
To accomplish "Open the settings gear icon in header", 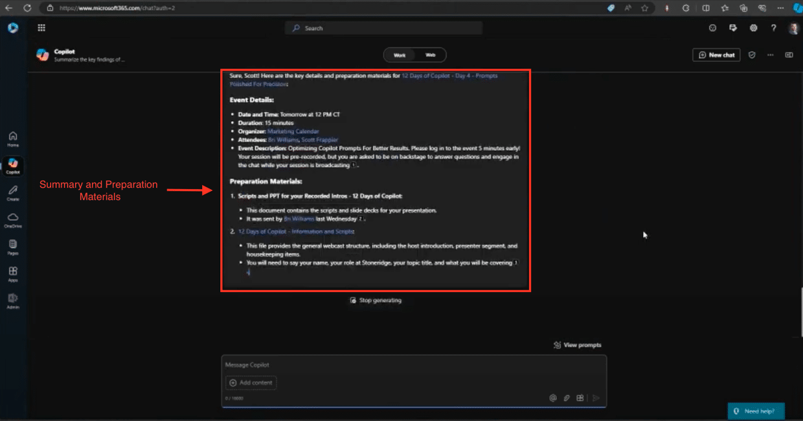I will pyautogui.click(x=753, y=28).
